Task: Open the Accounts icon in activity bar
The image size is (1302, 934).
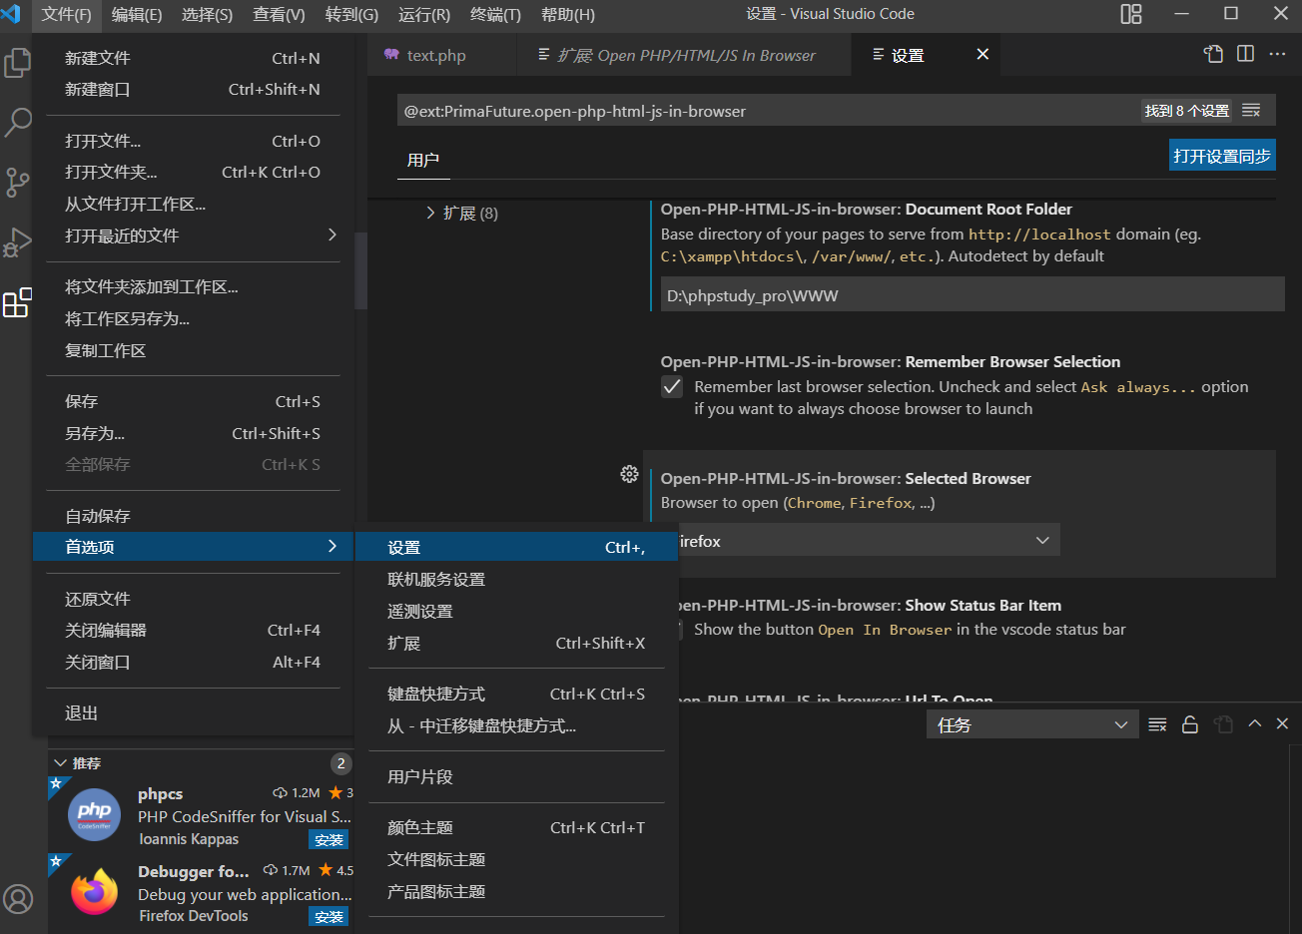Action: point(17,899)
